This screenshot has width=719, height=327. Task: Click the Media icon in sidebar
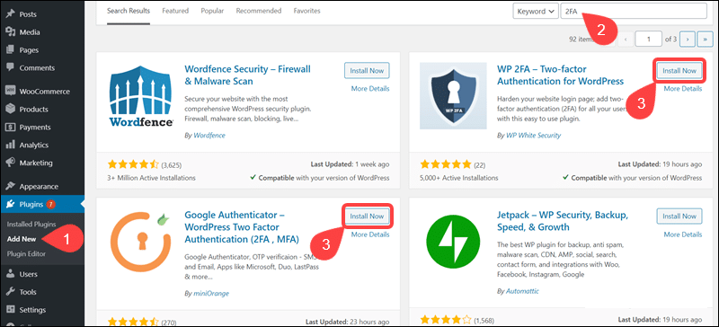click(x=10, y=32)
